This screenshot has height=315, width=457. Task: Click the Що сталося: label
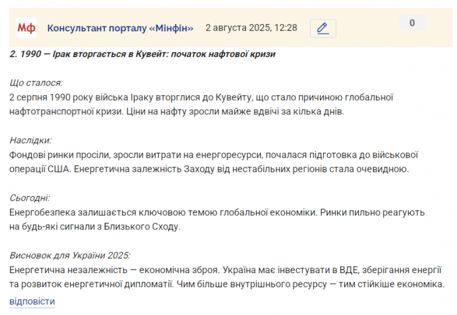[x=36, y=83]
